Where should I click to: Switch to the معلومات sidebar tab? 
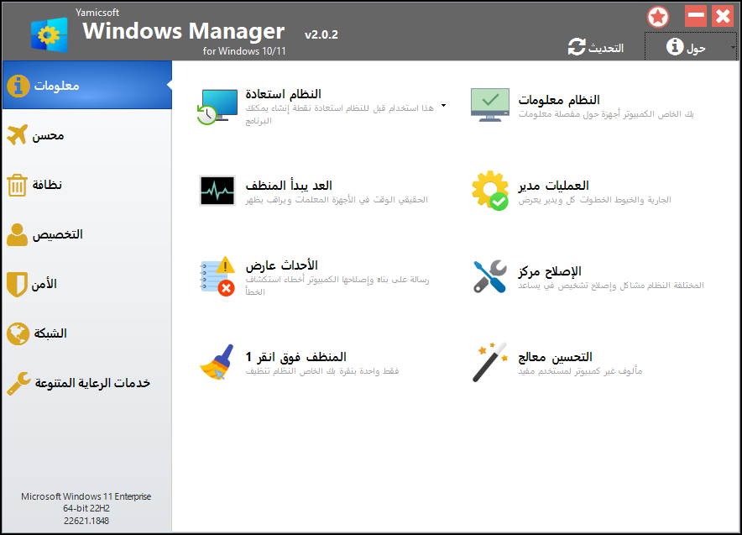pyautogui.click(x=87, y=85)
